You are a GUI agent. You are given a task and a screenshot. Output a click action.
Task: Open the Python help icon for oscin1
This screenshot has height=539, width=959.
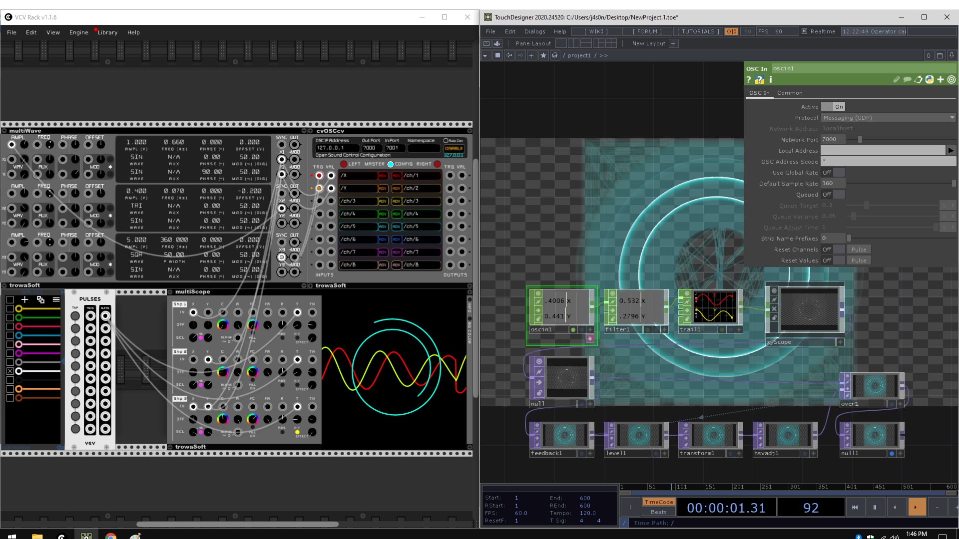click(759, 80)
